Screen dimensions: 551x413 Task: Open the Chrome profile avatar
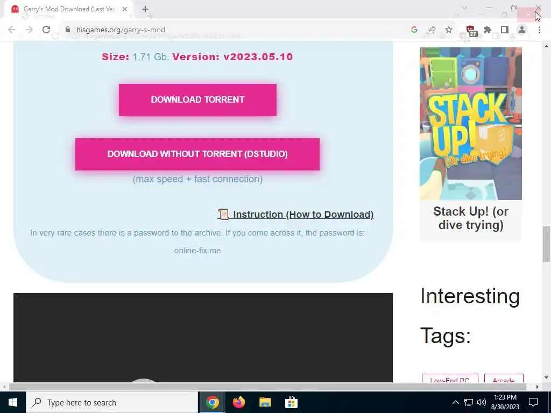point(522,30)
